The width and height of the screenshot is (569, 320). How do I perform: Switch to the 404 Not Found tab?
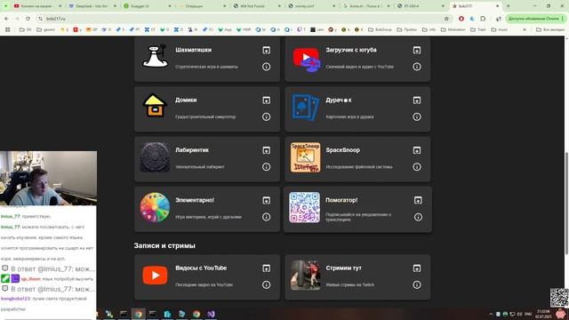[257, 6]
